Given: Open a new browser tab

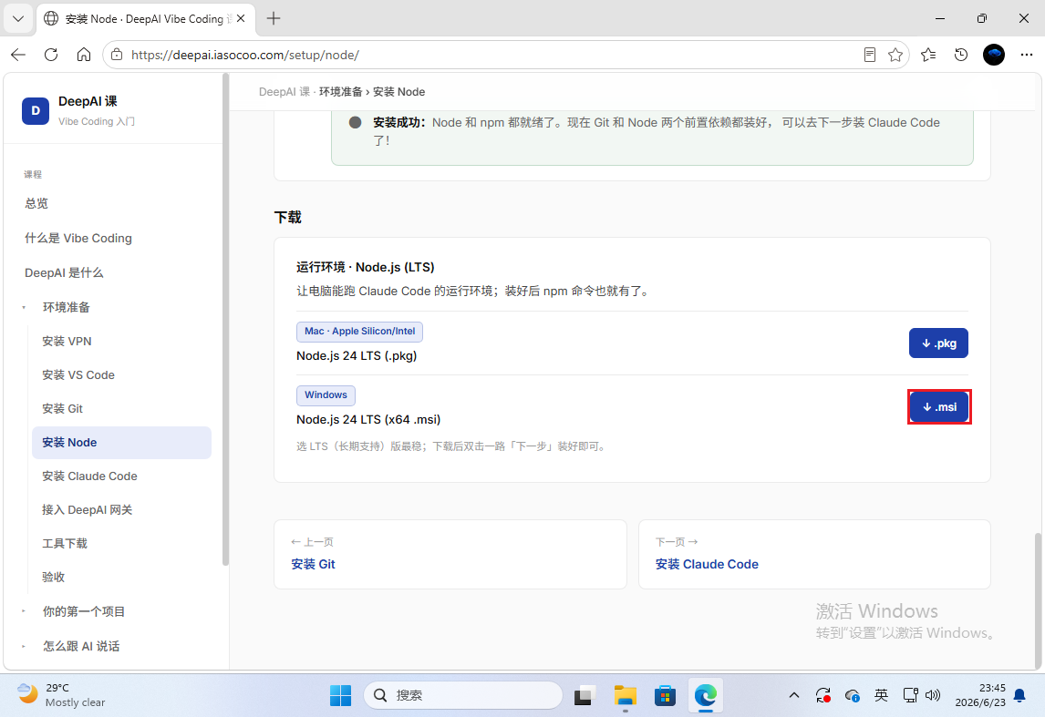Looking at the screenshot, I should click(x=274, y=18).
